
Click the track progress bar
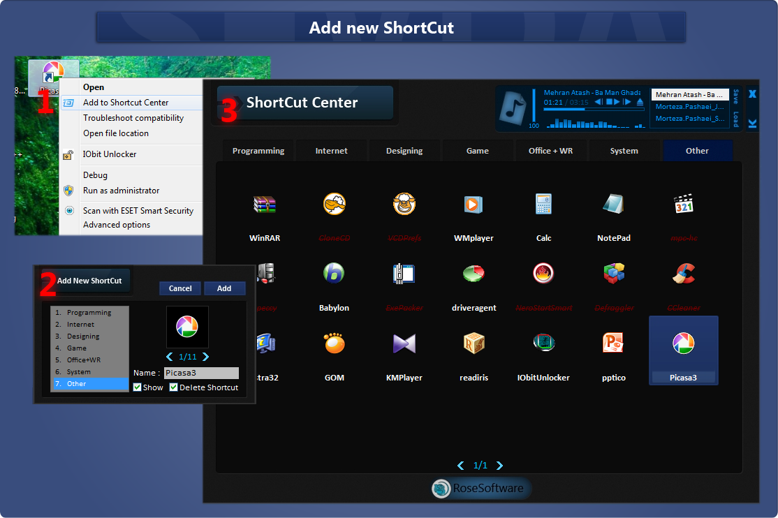tap(594, 110)
